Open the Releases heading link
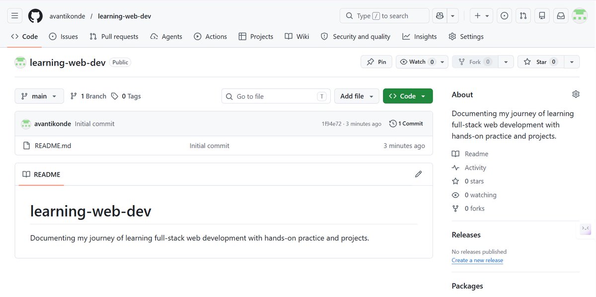This screenshot has height=297, width=596. [x=466, y=235]
